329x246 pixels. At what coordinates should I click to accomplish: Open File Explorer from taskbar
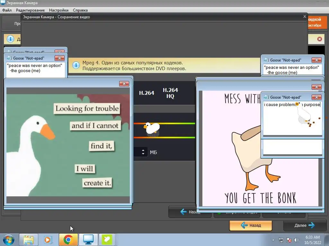[x=29, y=240]
